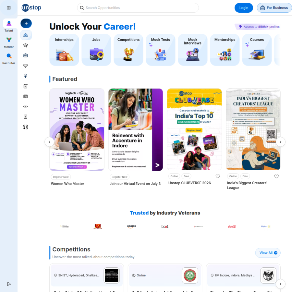Open the Courses category card

[257, 50]
